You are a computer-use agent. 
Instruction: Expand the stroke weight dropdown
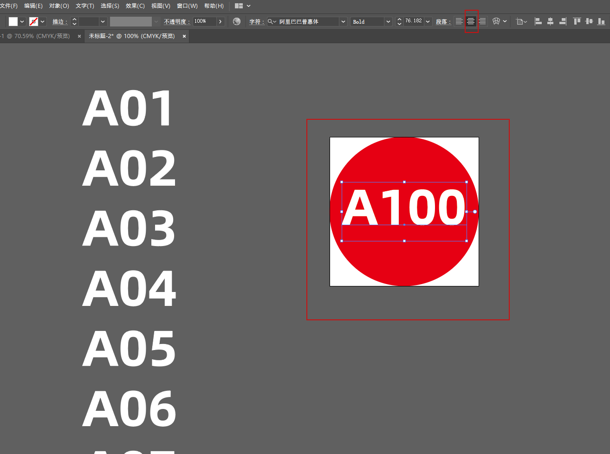tap(103, 21)
